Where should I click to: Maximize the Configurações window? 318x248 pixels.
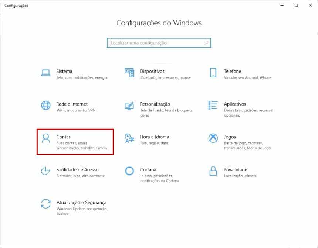click(296, 5)
